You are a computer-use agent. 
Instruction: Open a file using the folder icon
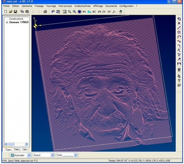point(11,11)
